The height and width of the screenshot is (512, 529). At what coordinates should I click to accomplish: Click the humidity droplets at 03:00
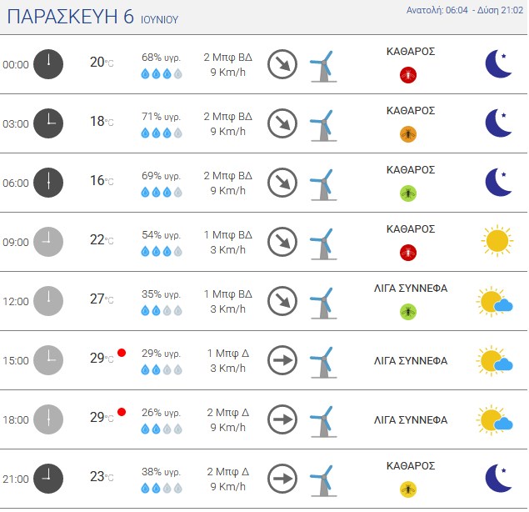point(162,133)
